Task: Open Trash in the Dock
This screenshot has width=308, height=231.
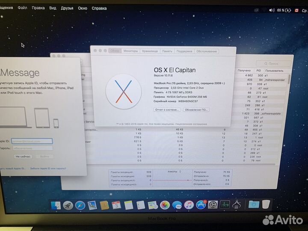Action: click(x=266, y=204)
